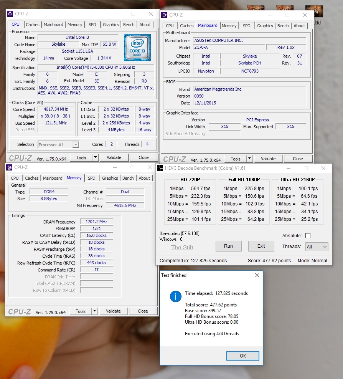Image resolution: width=343 pixels, height=379 pixels.
Task: Click the blue info icon in Test finished dialog
Action: pyautogui.click(x=176, y=296)
